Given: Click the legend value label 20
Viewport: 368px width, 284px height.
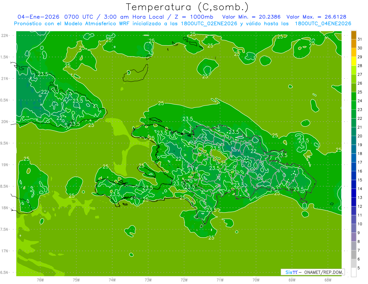Looking at the screenshot, I should 360,136.
